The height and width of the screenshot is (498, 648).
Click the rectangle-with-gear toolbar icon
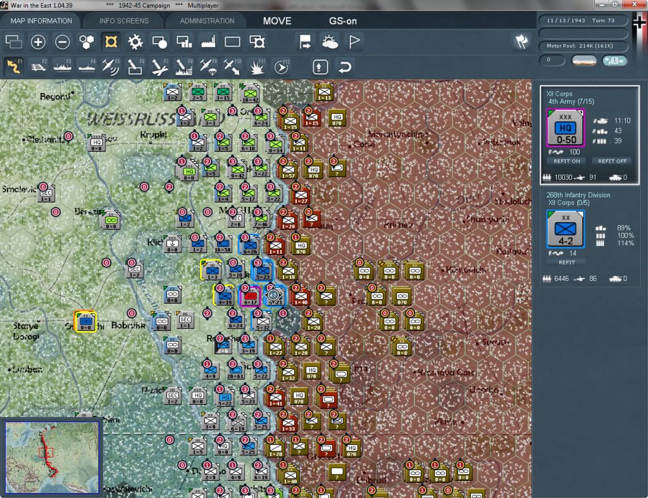coord(257,42)
